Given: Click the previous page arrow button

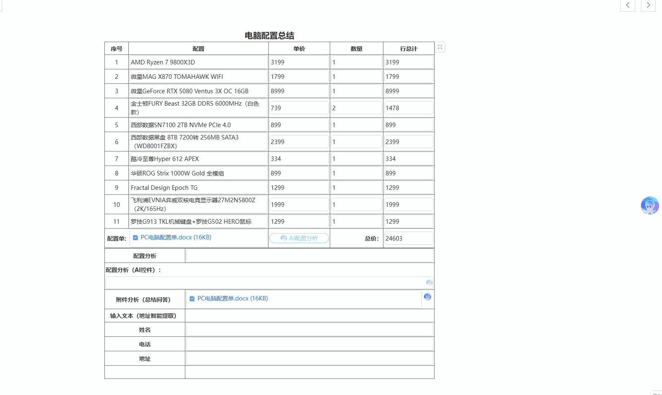Looking at the screenshot, I should point(627,5).
